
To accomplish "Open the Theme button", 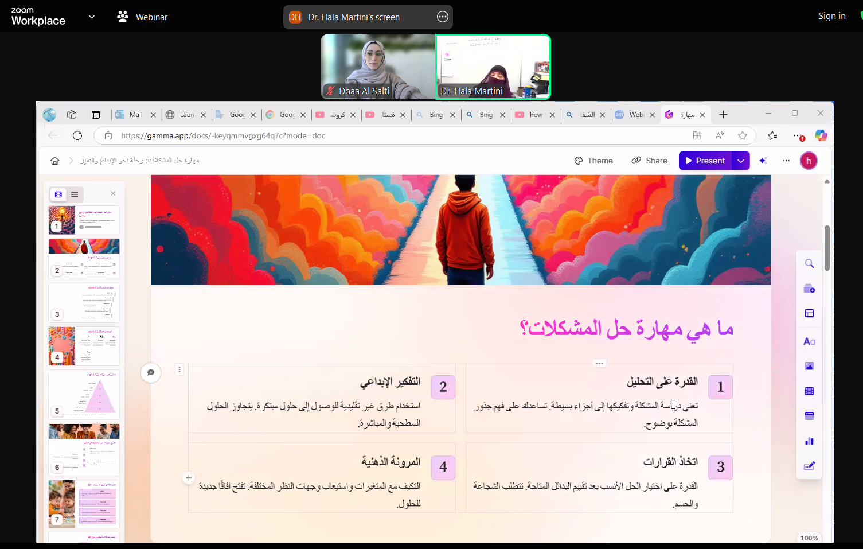I will [x=593, y=161].
